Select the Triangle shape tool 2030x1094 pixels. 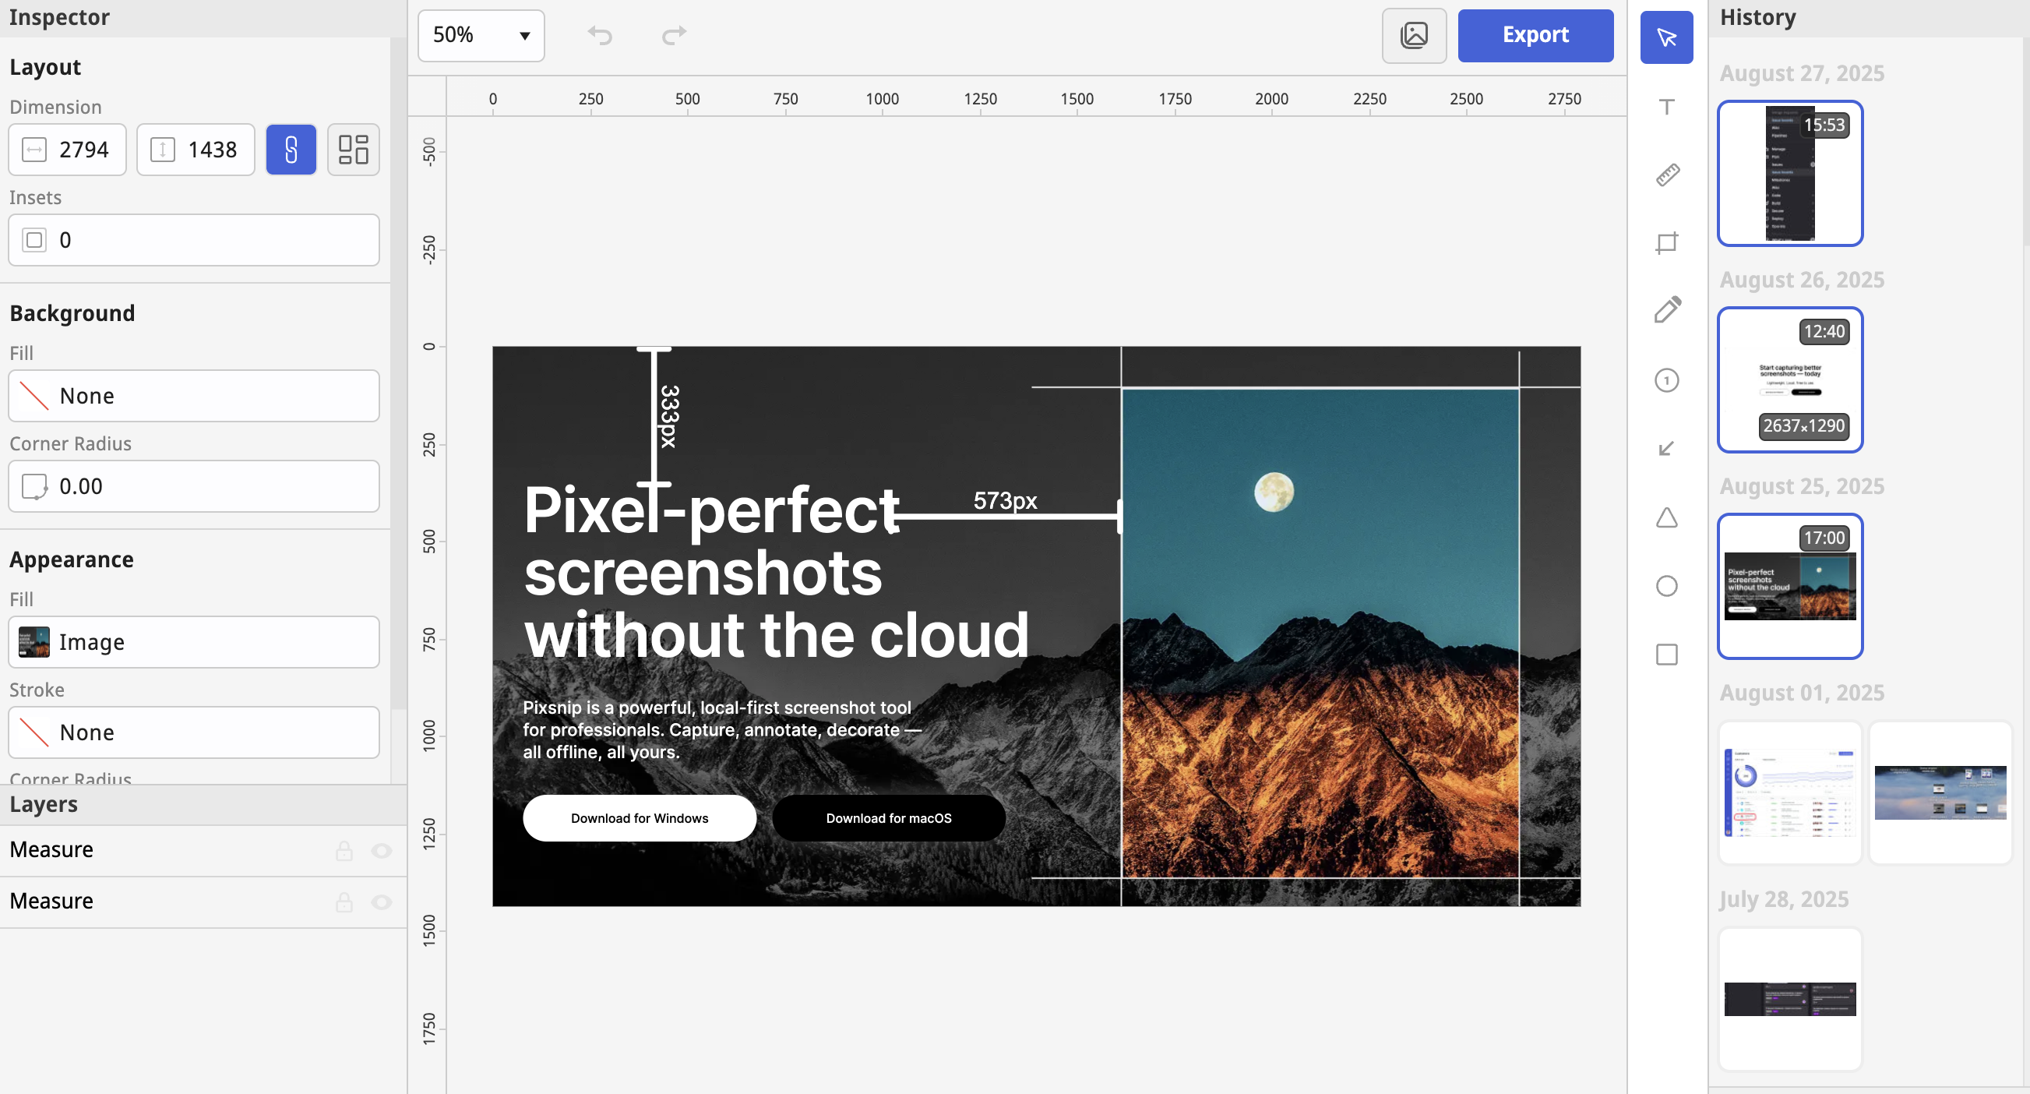[x=1666, y=518]
